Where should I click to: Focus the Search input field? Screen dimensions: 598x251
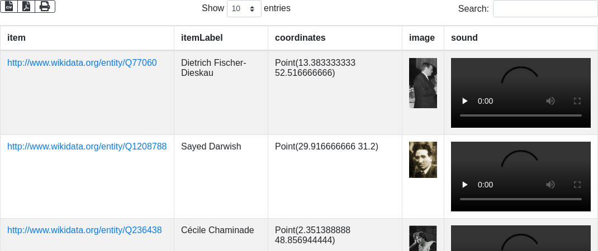click(x=545, y=9)
